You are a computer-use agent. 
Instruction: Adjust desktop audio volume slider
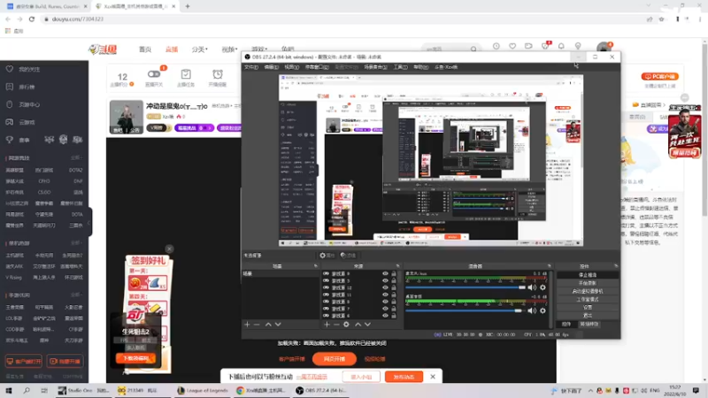466,310
